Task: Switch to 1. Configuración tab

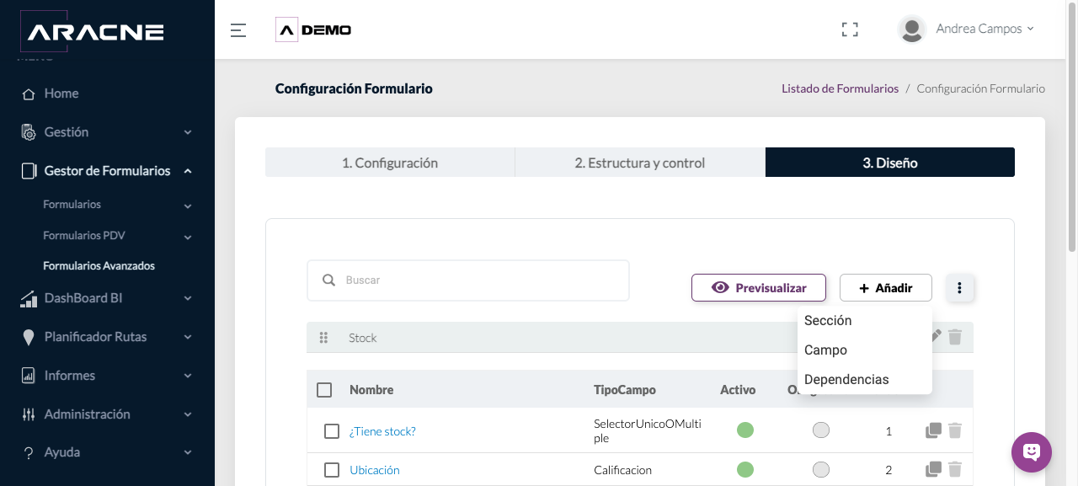Action: tap(390, 163)
